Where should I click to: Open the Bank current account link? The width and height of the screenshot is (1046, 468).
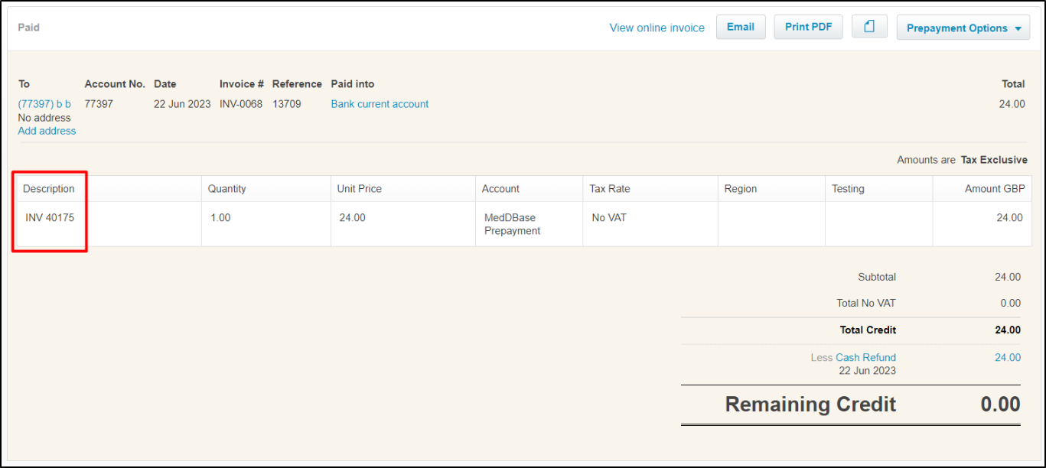(380, 104)
